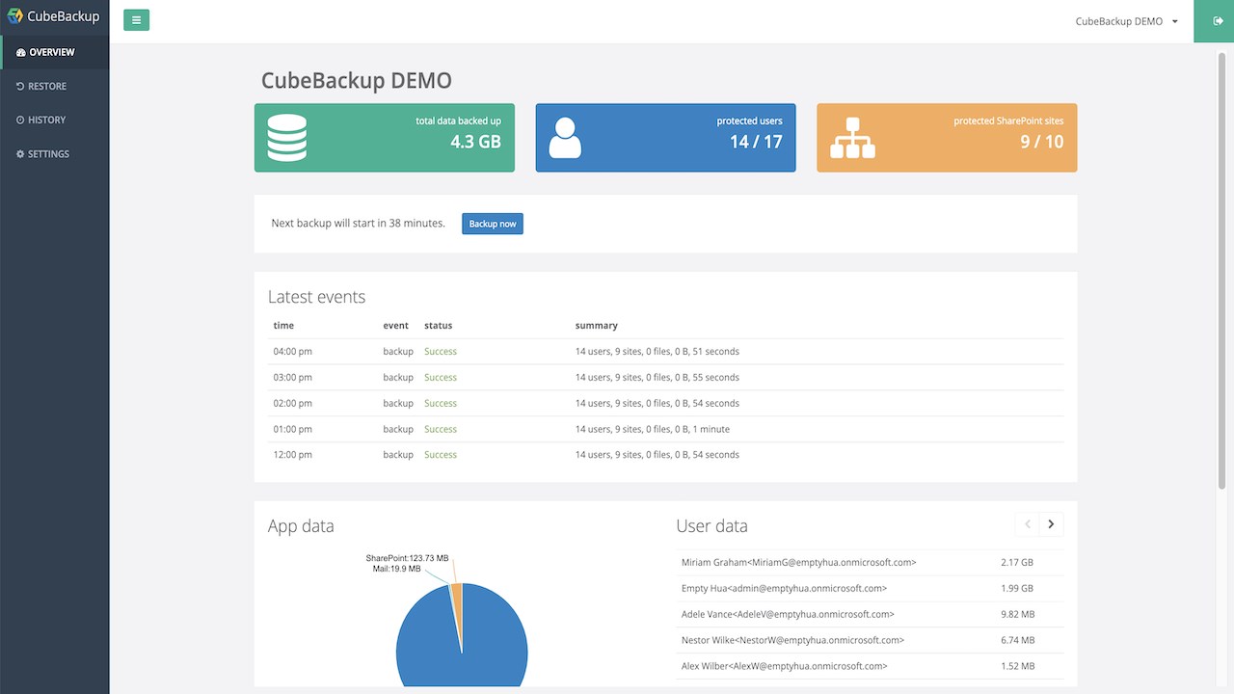Open the Overview section

tap(55, 52)
